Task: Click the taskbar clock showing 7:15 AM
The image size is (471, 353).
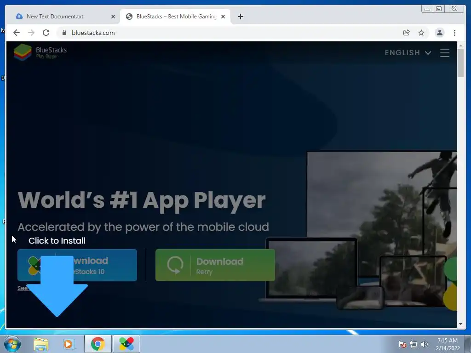Action: point(448,344)
